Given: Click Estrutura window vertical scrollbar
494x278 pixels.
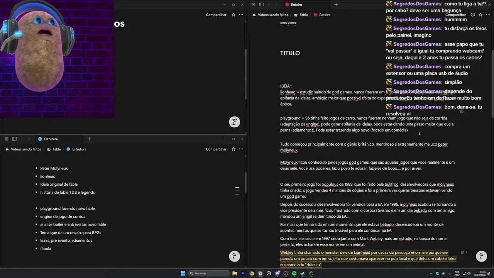Looking at the screenshot, I should click(x=245, y=182).
